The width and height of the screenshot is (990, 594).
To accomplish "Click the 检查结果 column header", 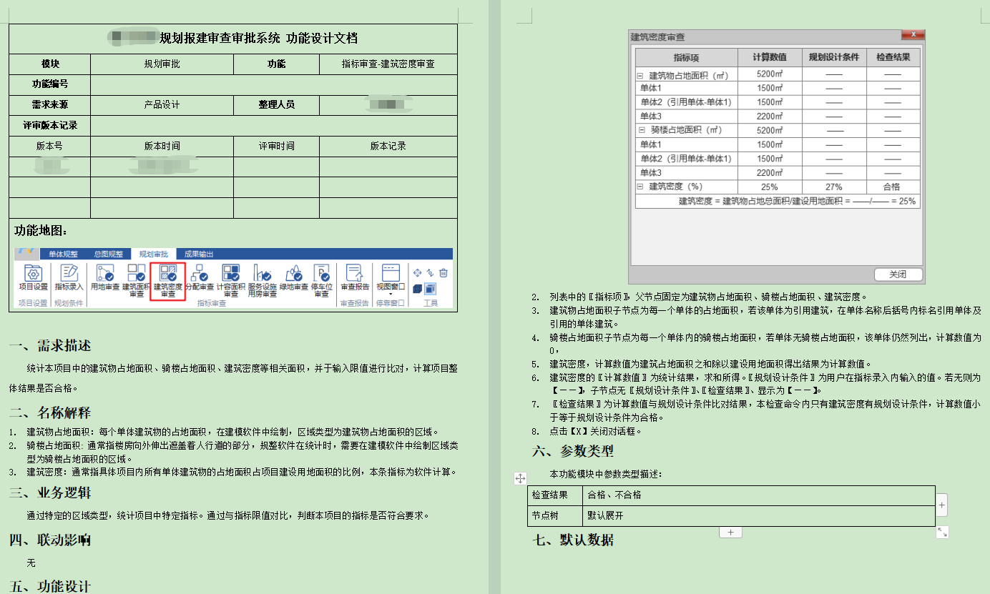I will [893, 57].
